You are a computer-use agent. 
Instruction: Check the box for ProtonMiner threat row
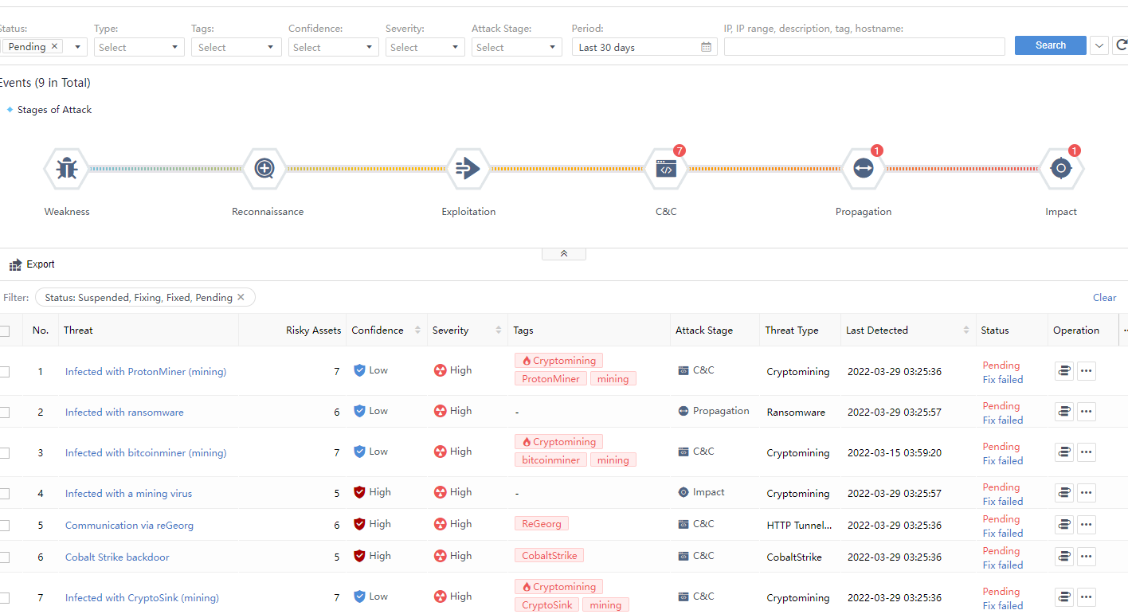pos(5,372)
